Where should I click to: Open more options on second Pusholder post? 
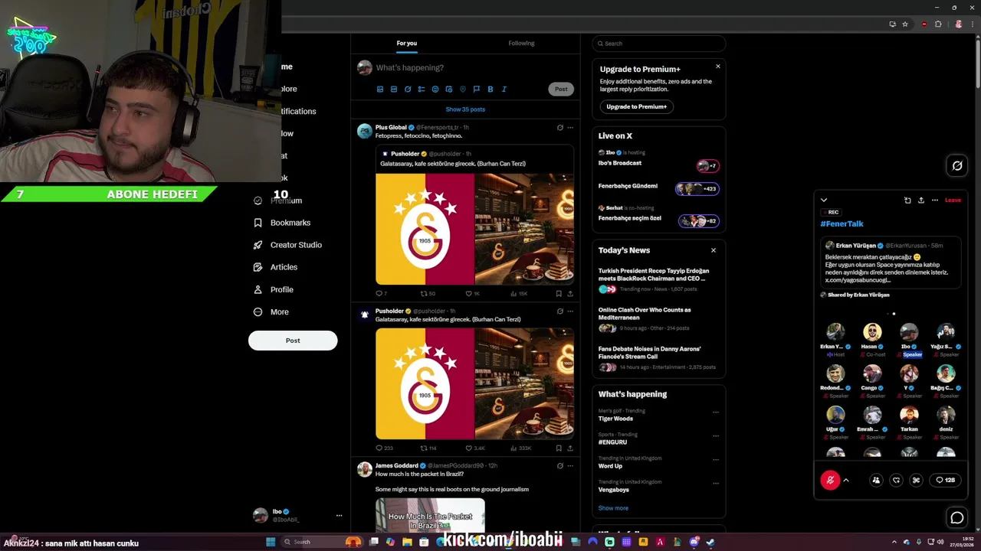tap(569, 311)
